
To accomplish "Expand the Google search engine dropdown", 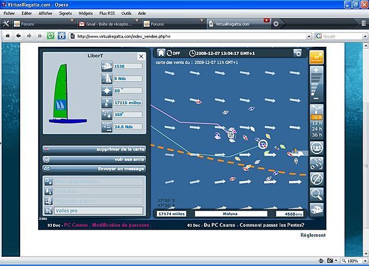I will pyautogui.click(x=365, y=36).
